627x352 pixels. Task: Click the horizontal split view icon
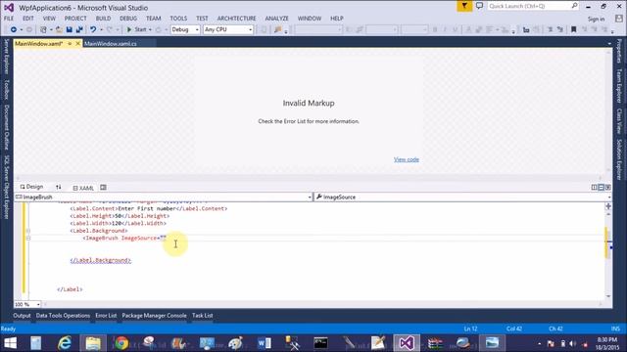[601, 187]
